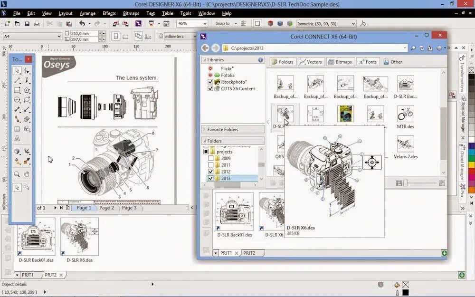Choose the Rectangle tool in toolbox

pyautogui.click(x=17, y=90)
